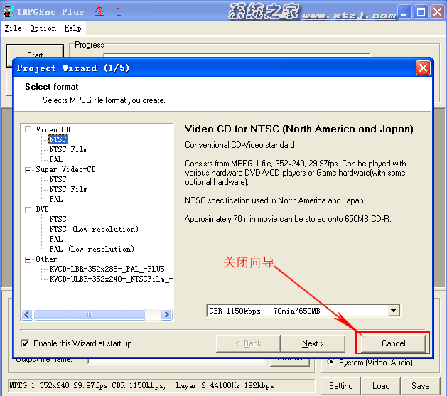Collapse the Video-CD tree node
Viewport: 447px width, 396px height.
tap(28, 129)
